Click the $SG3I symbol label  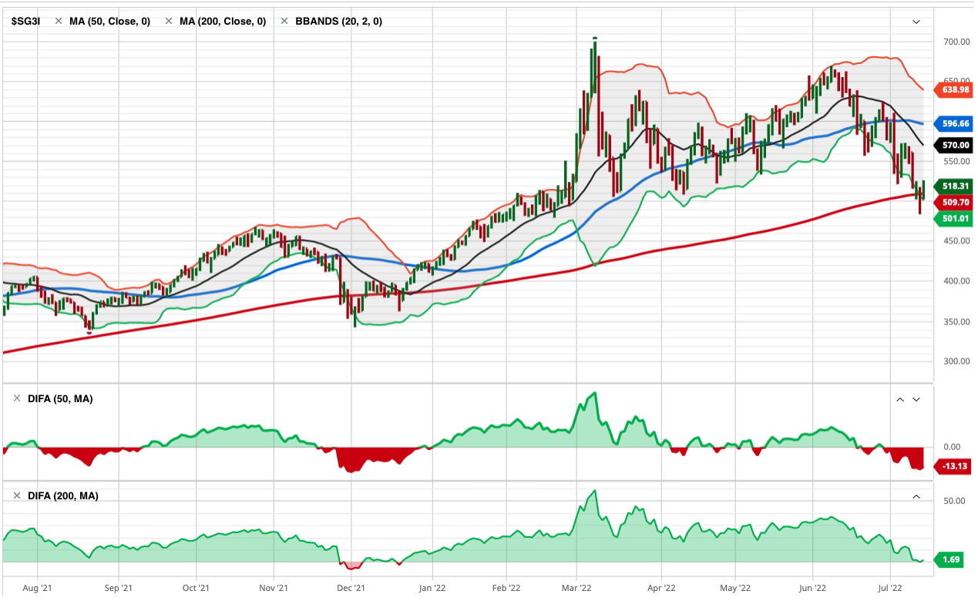tap(25, 22)
